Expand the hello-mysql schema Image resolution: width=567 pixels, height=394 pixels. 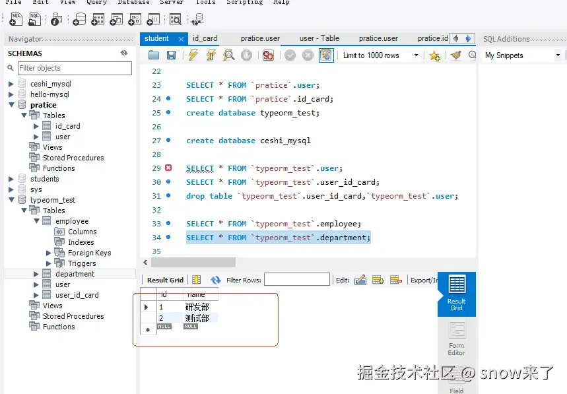(x=11, y=94)
